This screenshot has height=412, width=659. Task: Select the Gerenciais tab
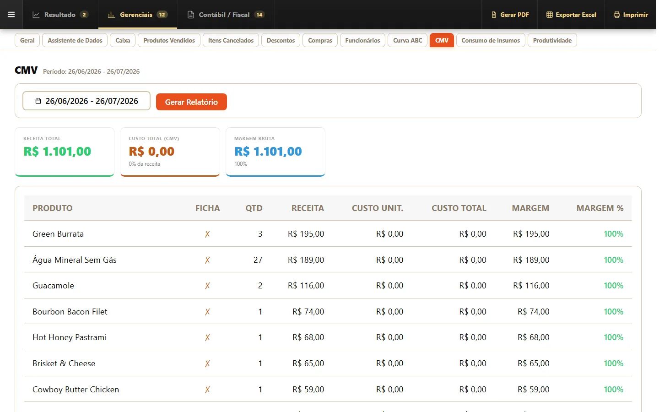click(138, 15)
